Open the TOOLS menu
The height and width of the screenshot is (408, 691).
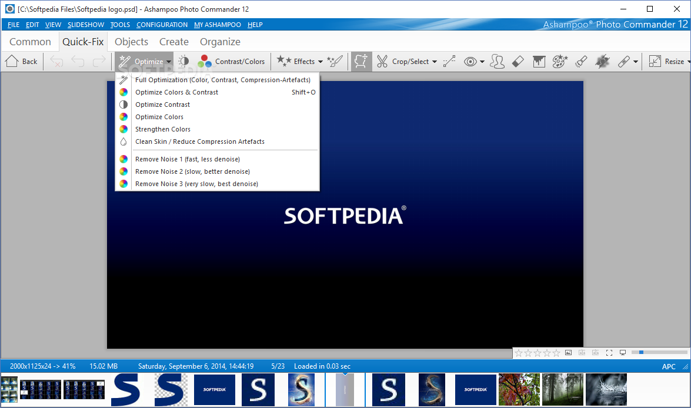120,25
